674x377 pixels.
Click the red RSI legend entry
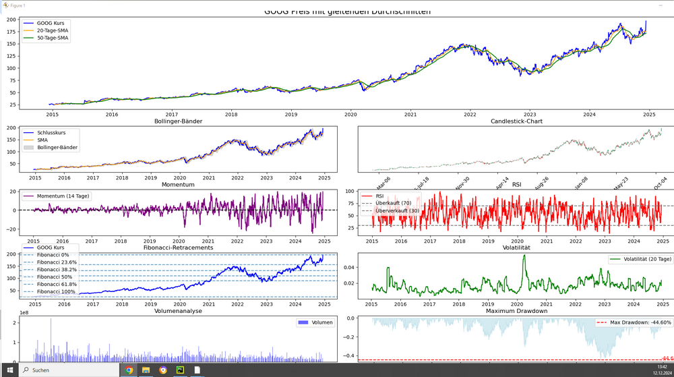point(373,196)
